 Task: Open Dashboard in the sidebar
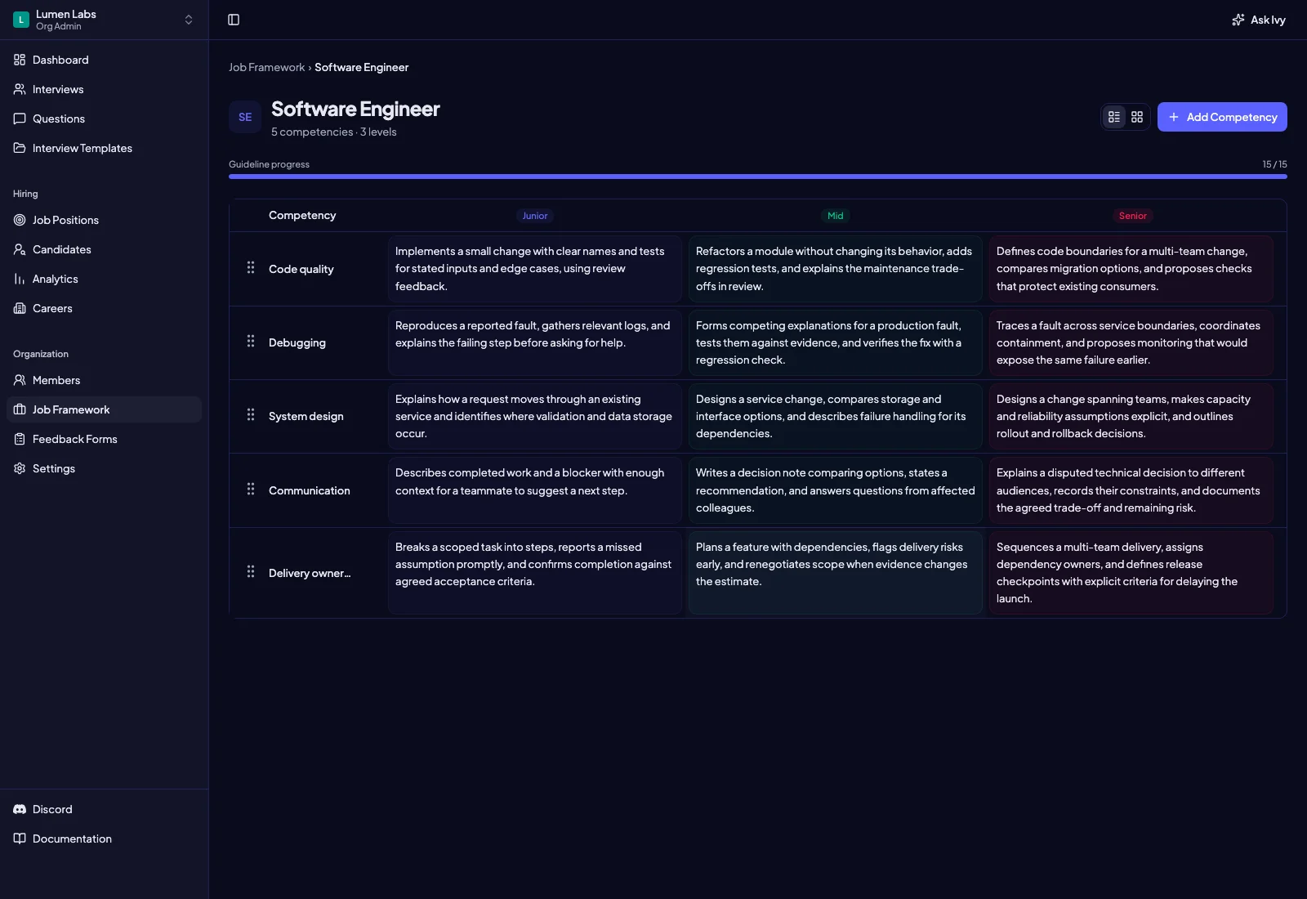[105, 60]
